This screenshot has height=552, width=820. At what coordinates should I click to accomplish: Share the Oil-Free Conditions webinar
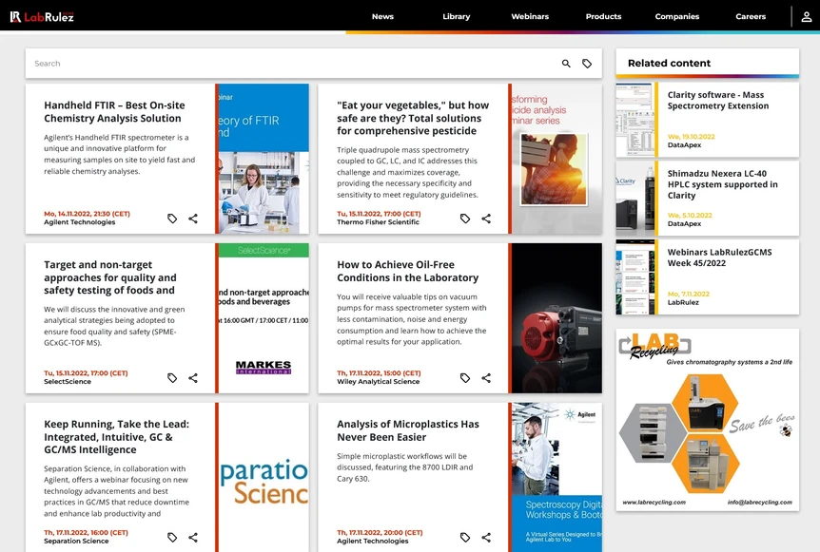point(486,377)
